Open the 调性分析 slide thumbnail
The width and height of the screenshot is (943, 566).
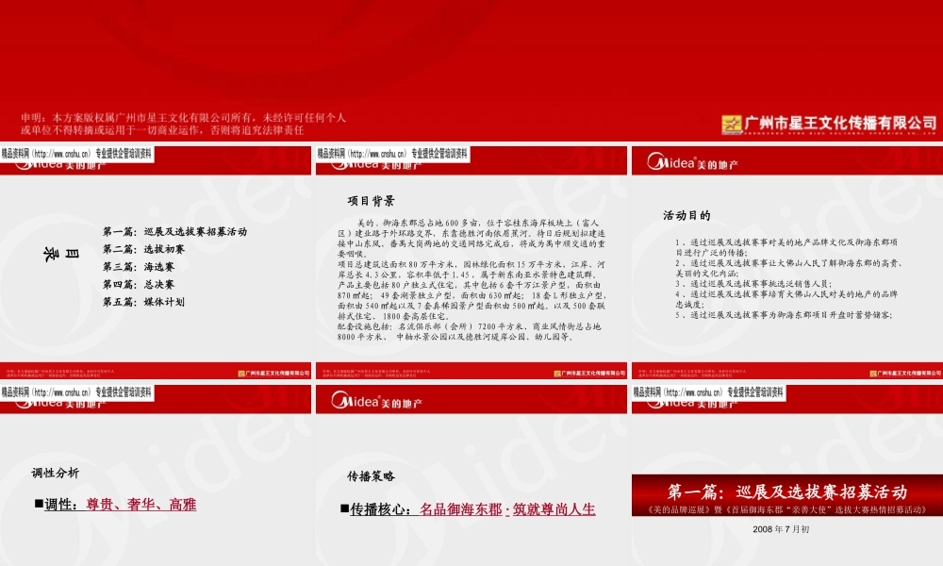tap(156, 475)
